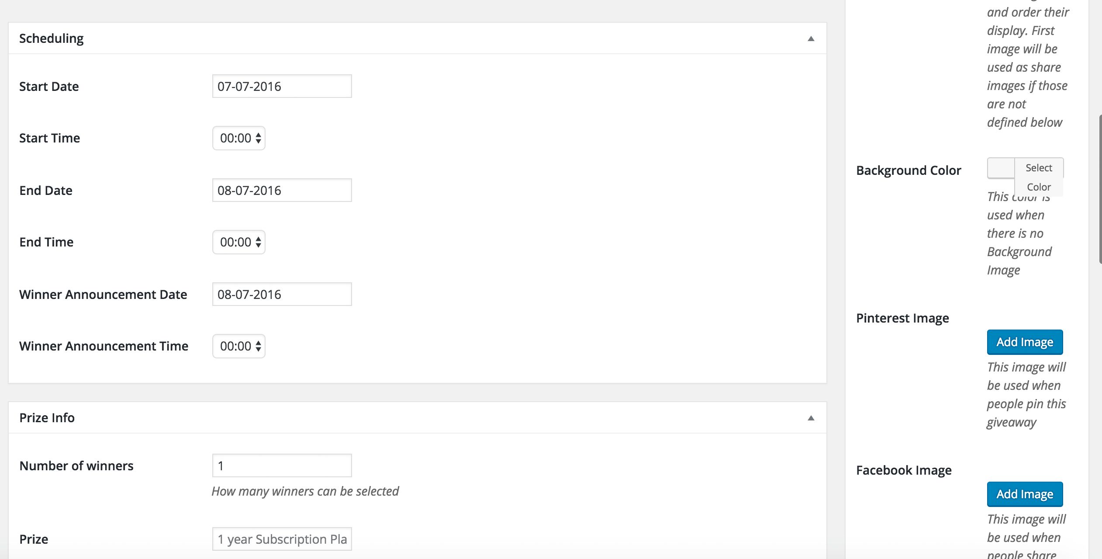Viewport: 1102px width, 559px height.
Task: Open the End Time dropdown
Action: click(239, 242)
